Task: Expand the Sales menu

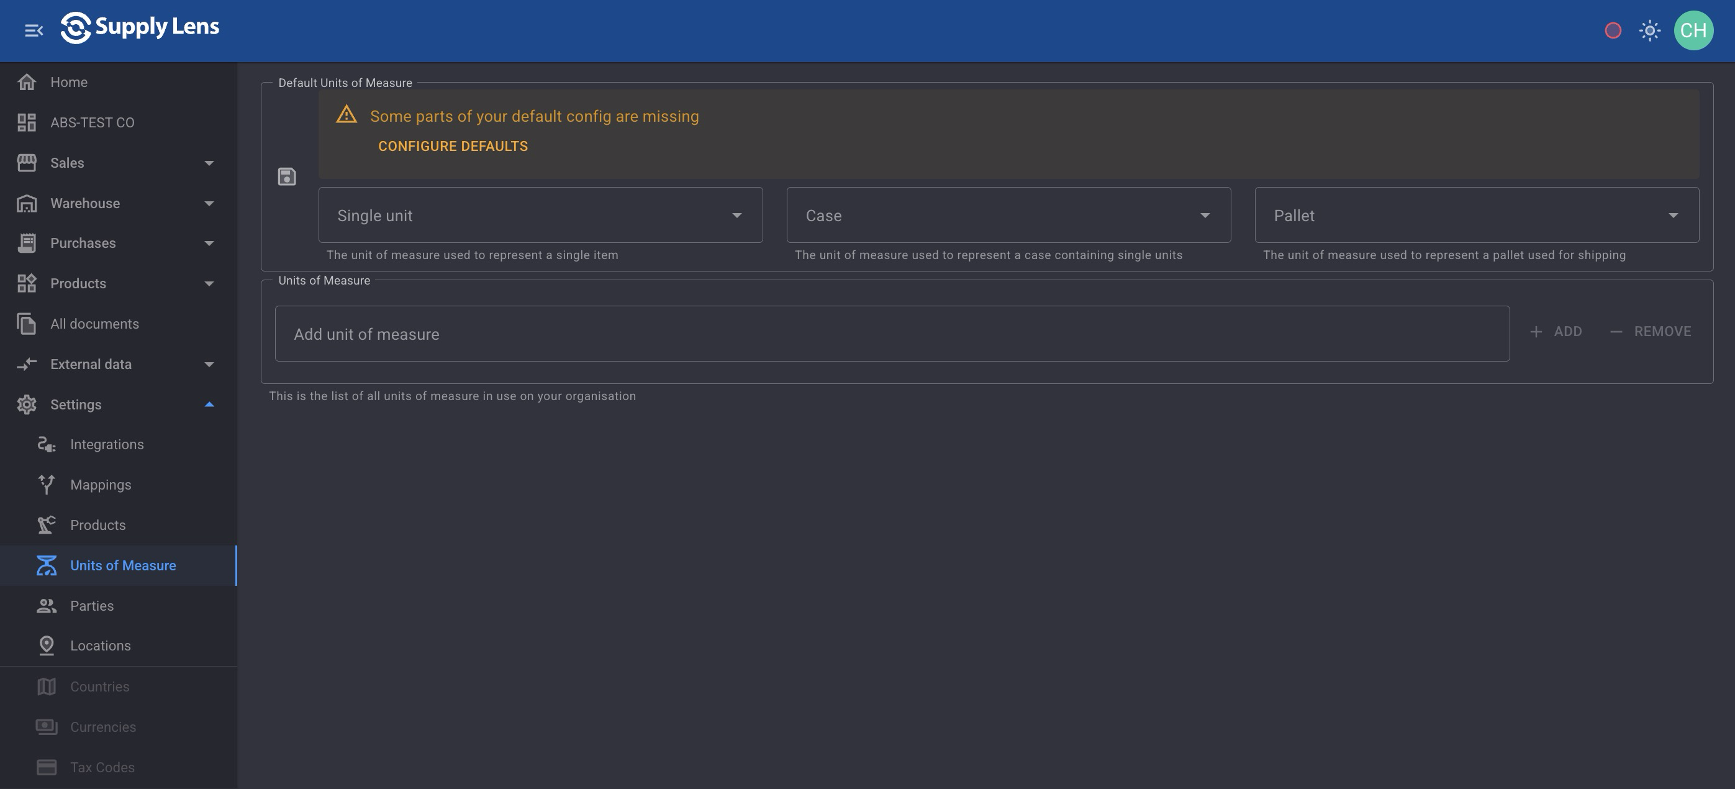Action: tap(119, 163)
